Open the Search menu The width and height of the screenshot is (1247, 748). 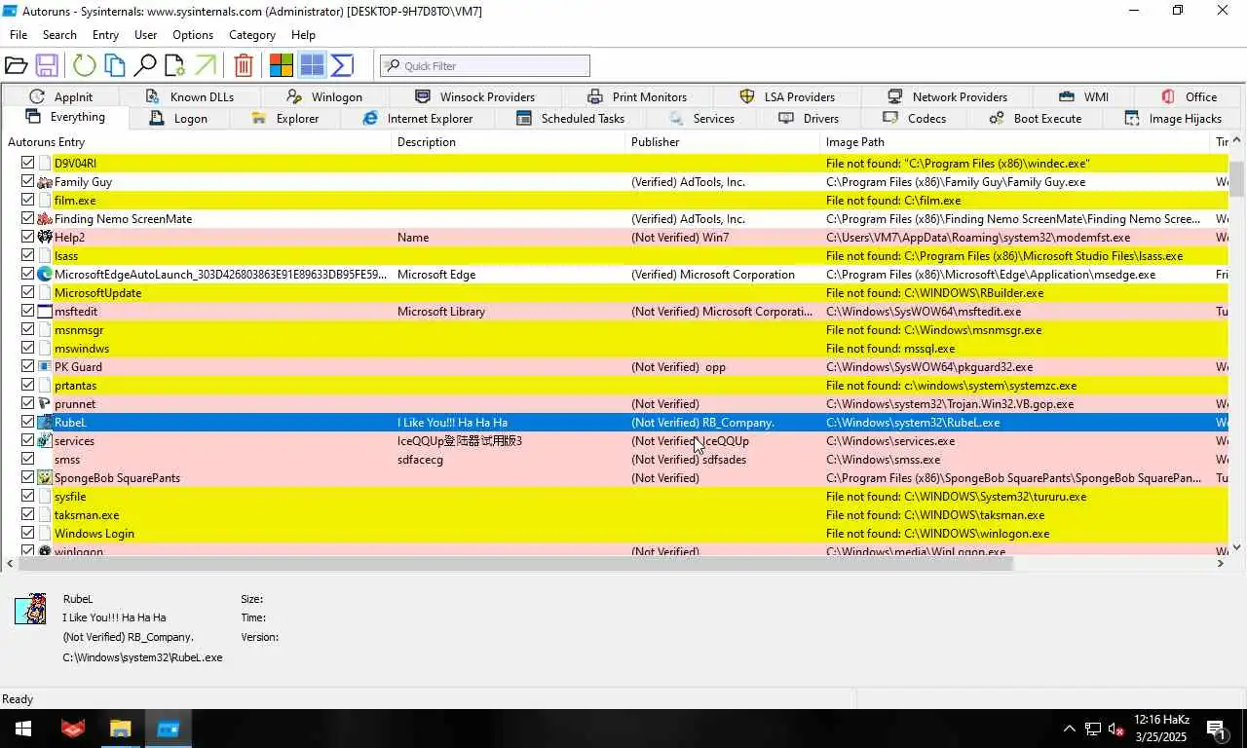coord(59,34)
